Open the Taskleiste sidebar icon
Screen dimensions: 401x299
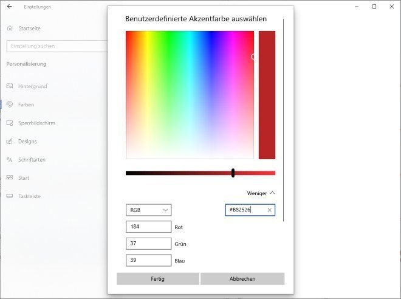coord(10,196)
